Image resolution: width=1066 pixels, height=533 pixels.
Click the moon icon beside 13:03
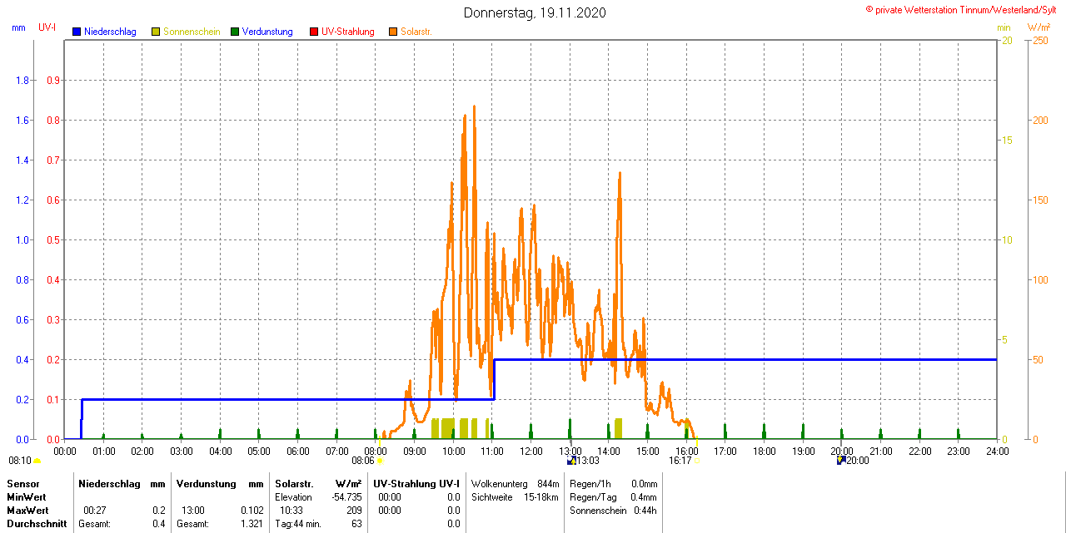(x=571, y=460)
